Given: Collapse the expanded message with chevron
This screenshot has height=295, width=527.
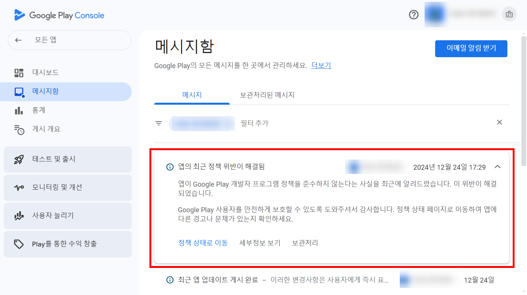Looking at the screenshot, I should pos(498,167).
